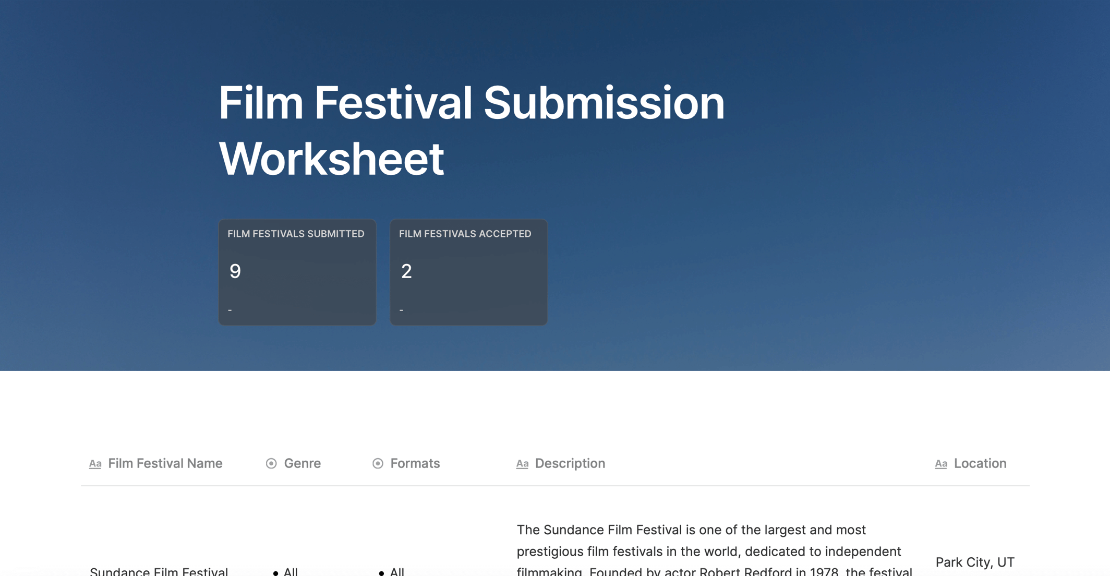Select the Film Festivals Accepted card
Viewport: 1110px width, 576px height.
point(469,272)
